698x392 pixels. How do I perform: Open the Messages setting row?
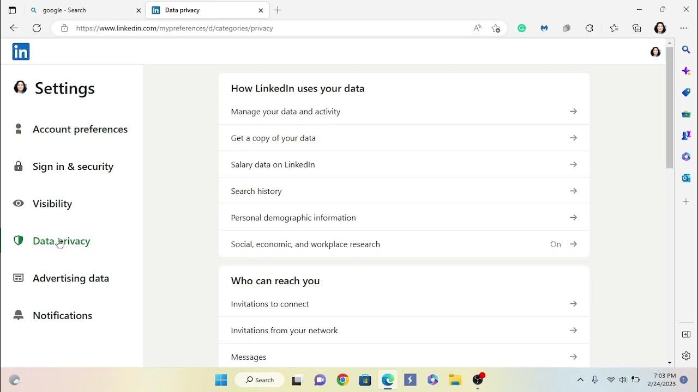click(404, 357)
